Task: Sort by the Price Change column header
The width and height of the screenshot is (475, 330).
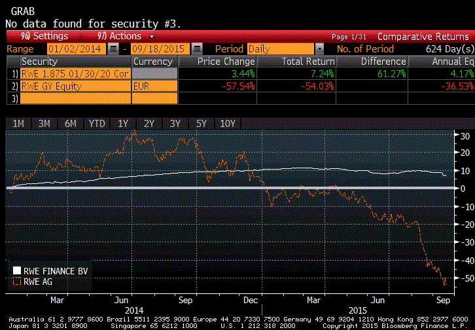Action: tap(218, 62)
